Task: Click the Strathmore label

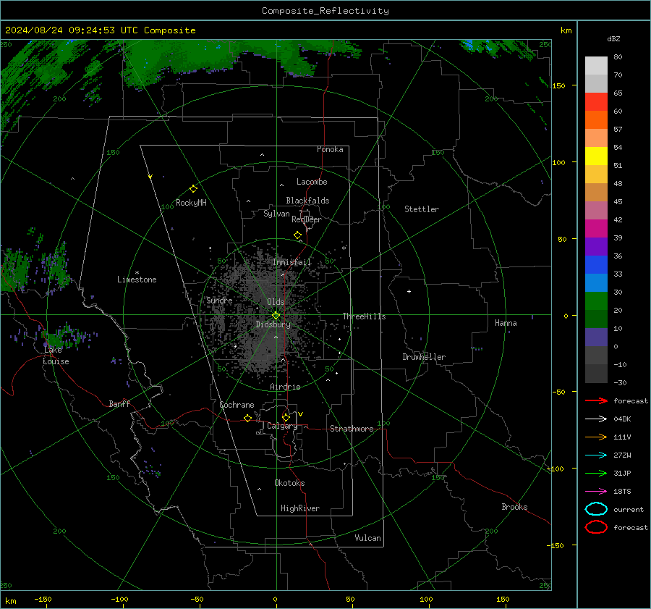Action: [x=352, y=429]
